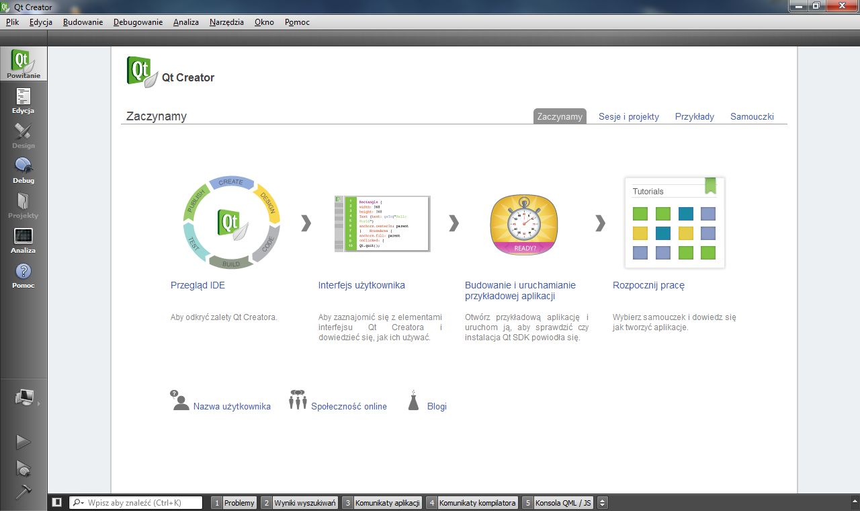Open the Społeczność online link

click(349, 406)
